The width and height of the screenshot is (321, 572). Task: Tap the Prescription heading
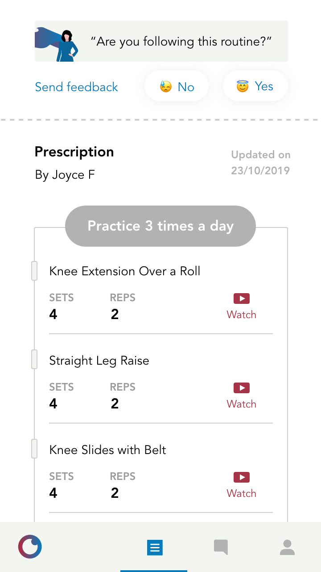coord(74,152)
